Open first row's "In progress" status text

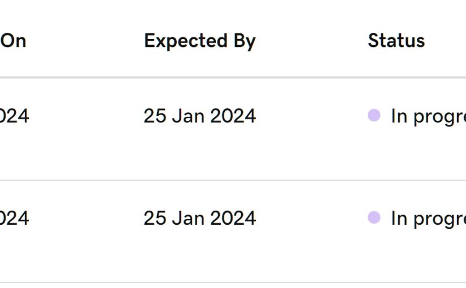click(x=428, y=116)
